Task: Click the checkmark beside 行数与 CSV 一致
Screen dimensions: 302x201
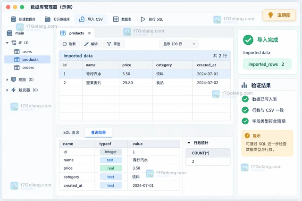Action: click(245, 110)
